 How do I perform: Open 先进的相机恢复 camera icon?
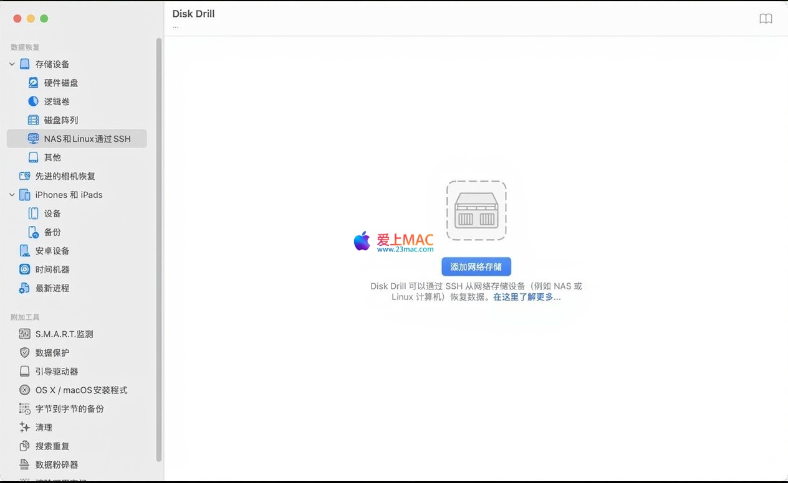[x=25, y=176]
